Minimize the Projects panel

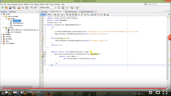[38, 12]
